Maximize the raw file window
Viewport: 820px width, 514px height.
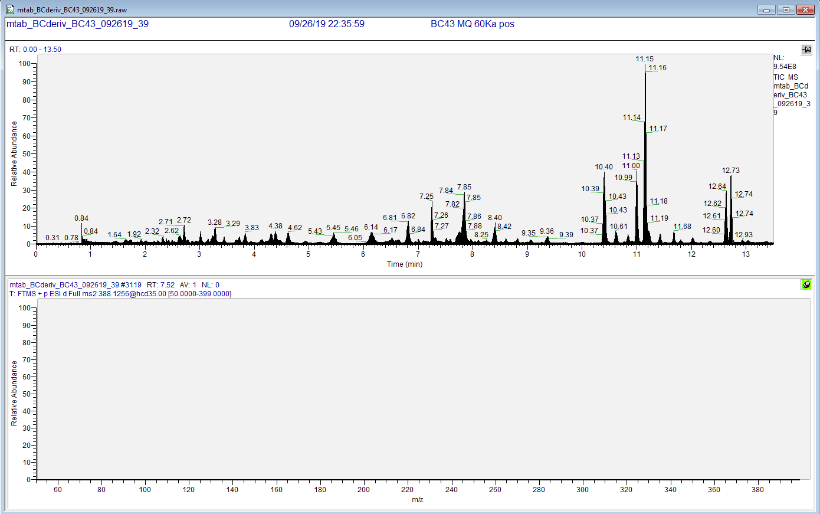click(786, 9)
